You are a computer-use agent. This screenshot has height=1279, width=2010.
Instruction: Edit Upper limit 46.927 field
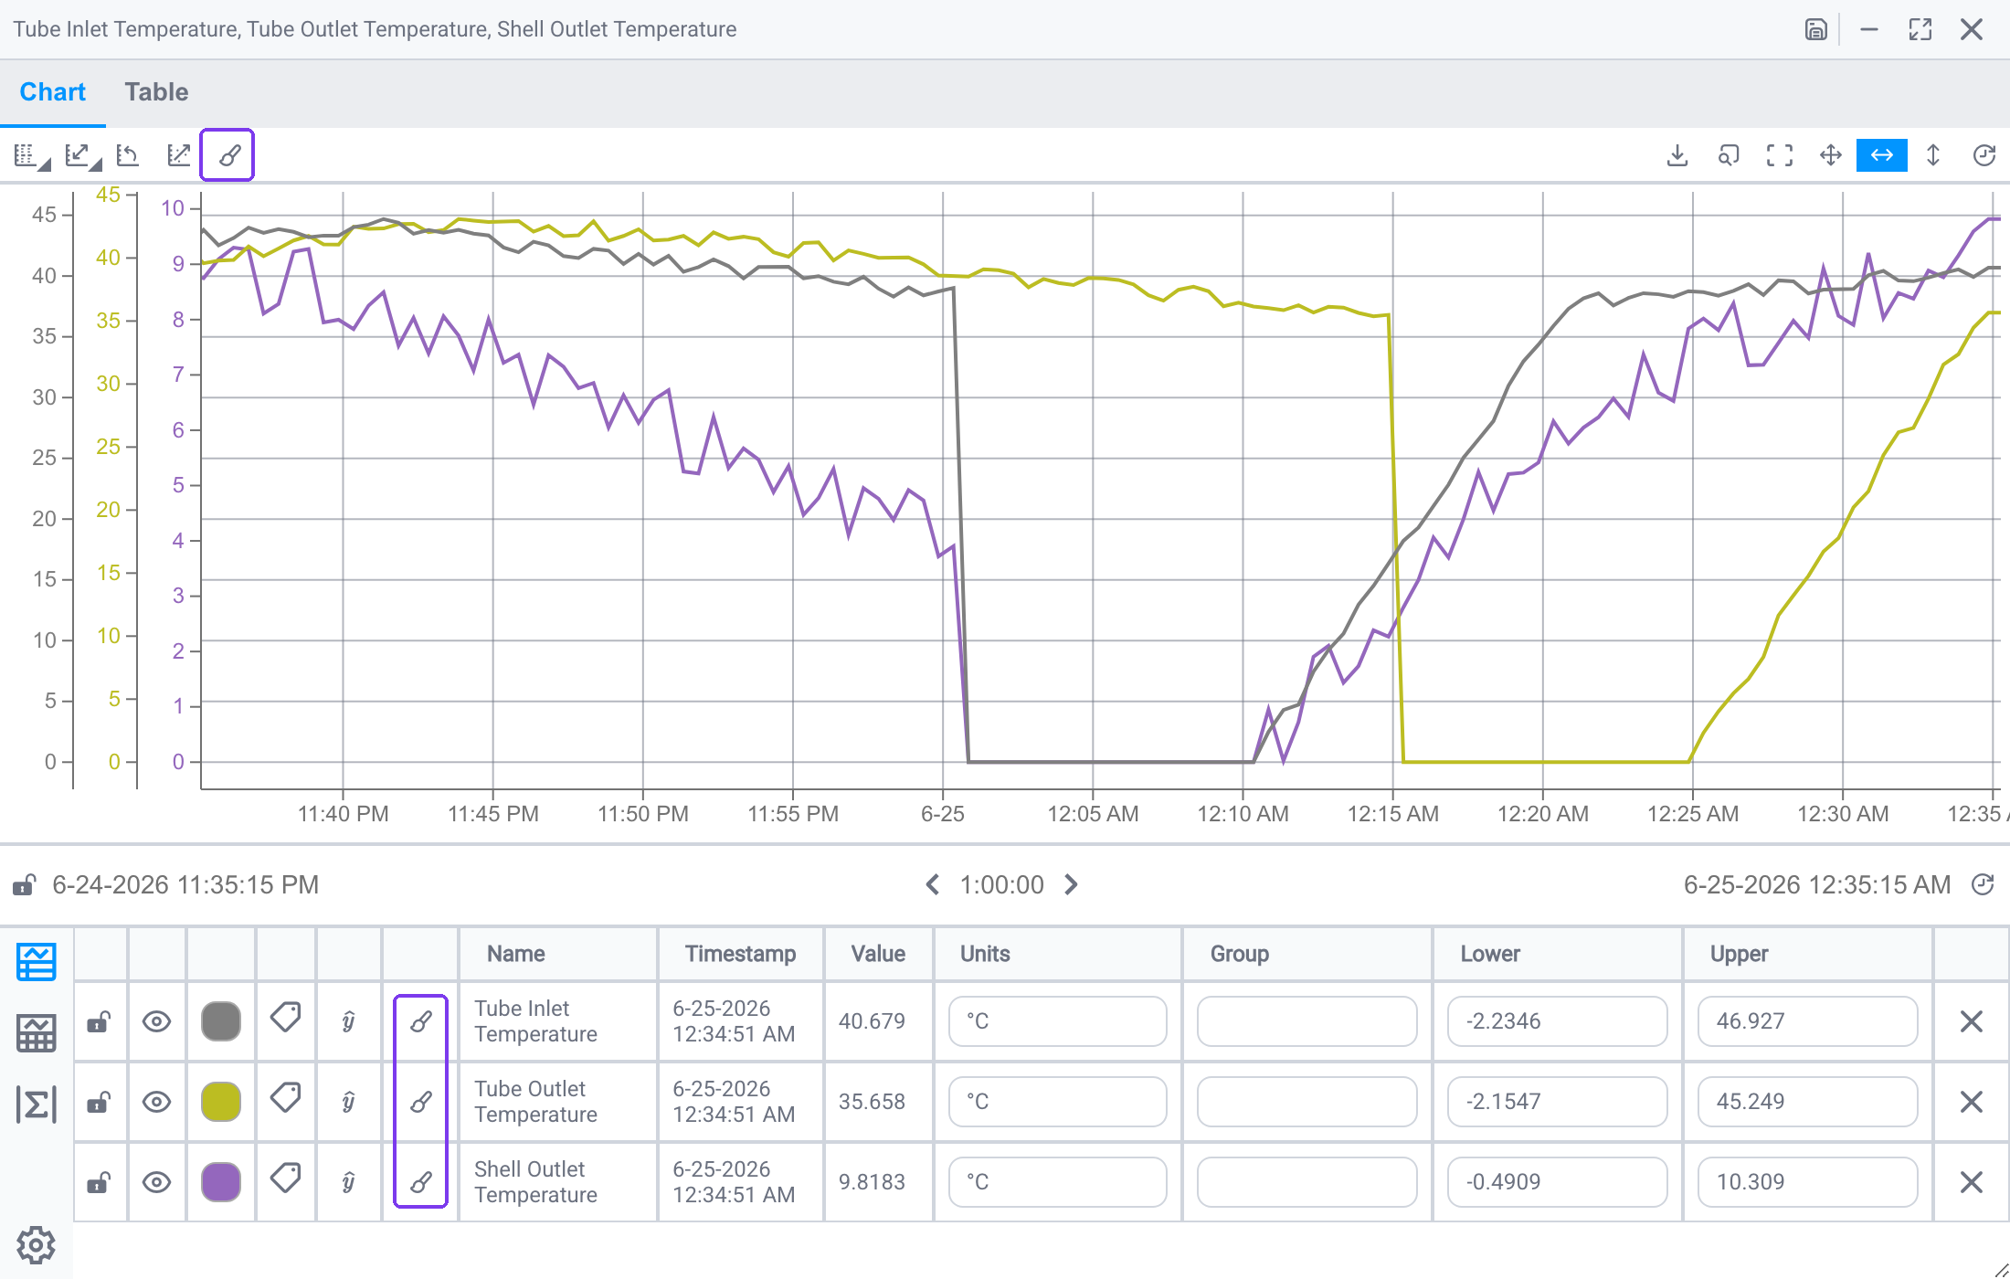pos(1807,1021)
